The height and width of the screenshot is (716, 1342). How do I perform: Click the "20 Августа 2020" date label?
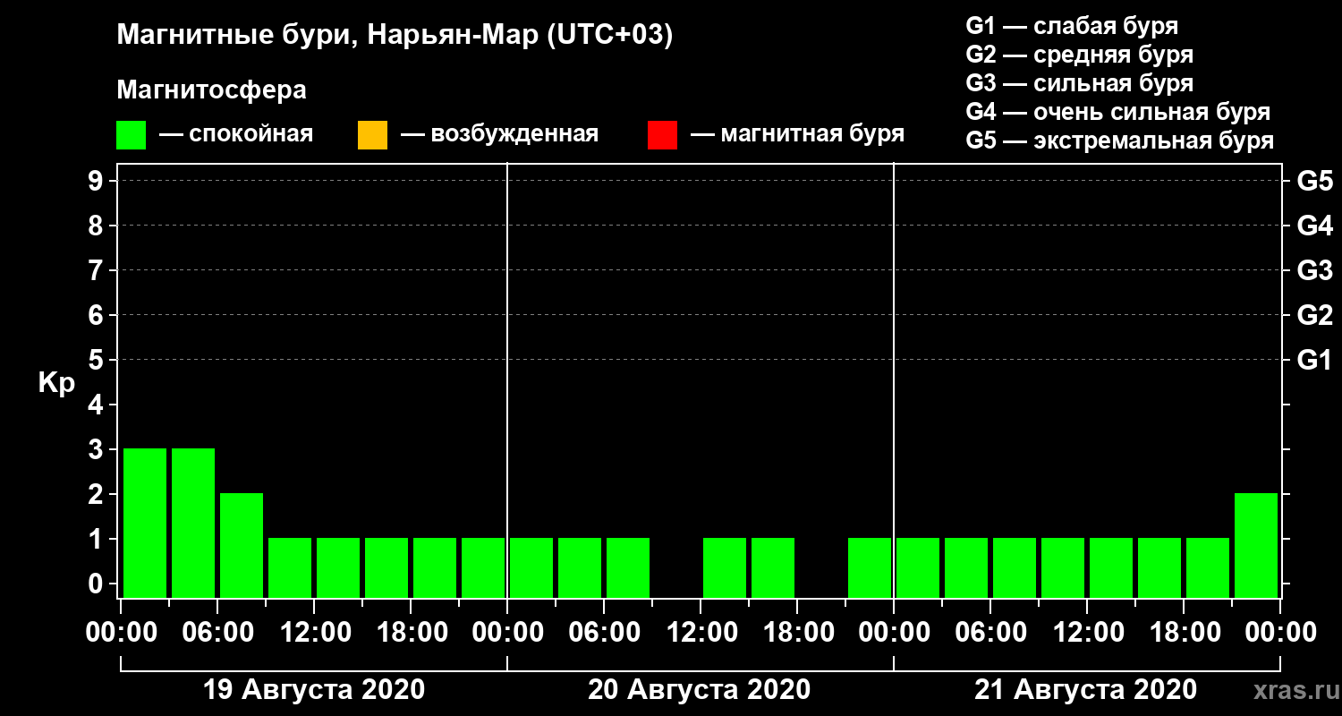tap(700, 690)
